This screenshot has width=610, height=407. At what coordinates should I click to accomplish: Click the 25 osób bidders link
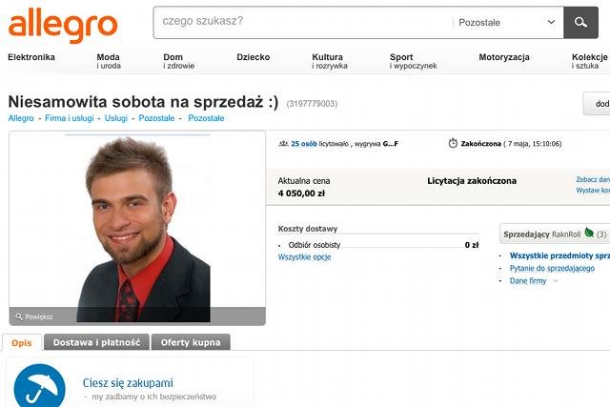(304, 144)
